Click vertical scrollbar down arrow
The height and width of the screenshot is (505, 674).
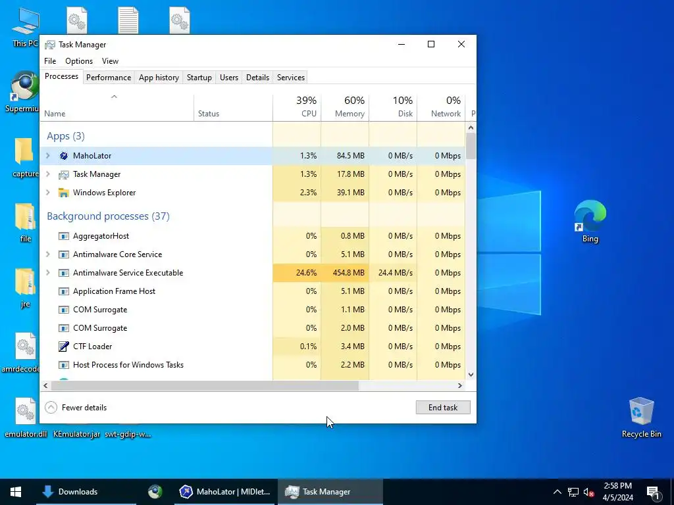point(471,374)
